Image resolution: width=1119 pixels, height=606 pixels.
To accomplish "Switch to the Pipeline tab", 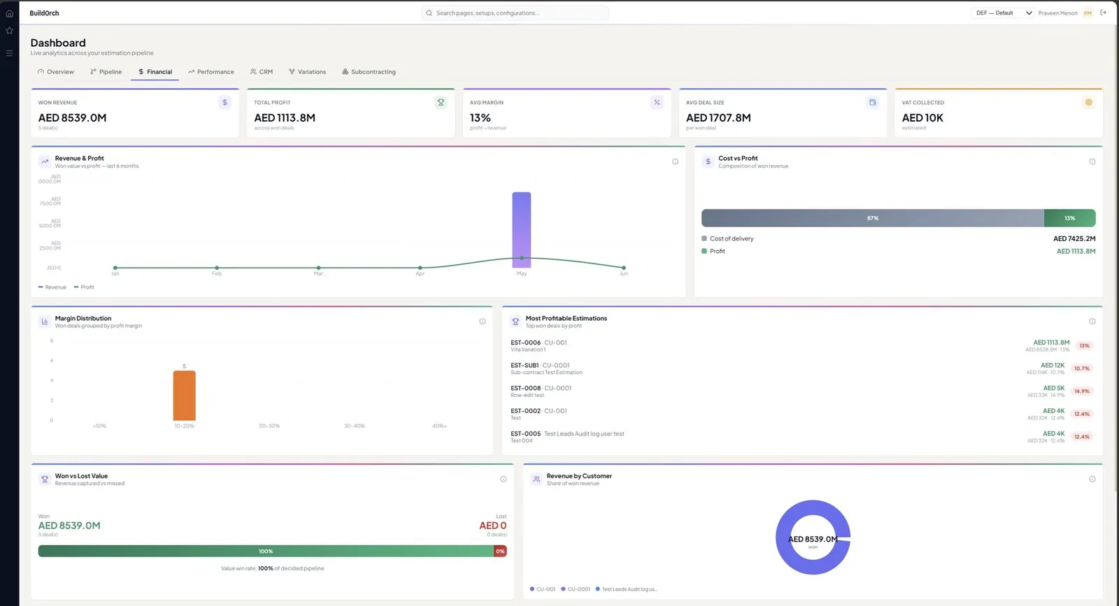I will (x=106, y=72).
